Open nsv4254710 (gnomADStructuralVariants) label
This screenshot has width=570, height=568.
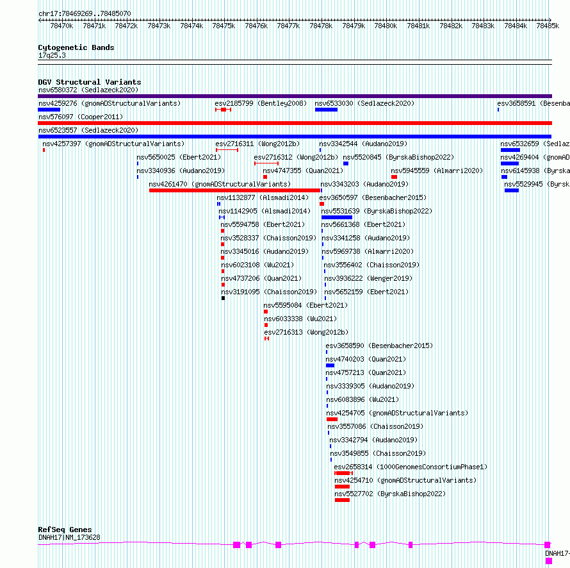click(x=405, y=480)
